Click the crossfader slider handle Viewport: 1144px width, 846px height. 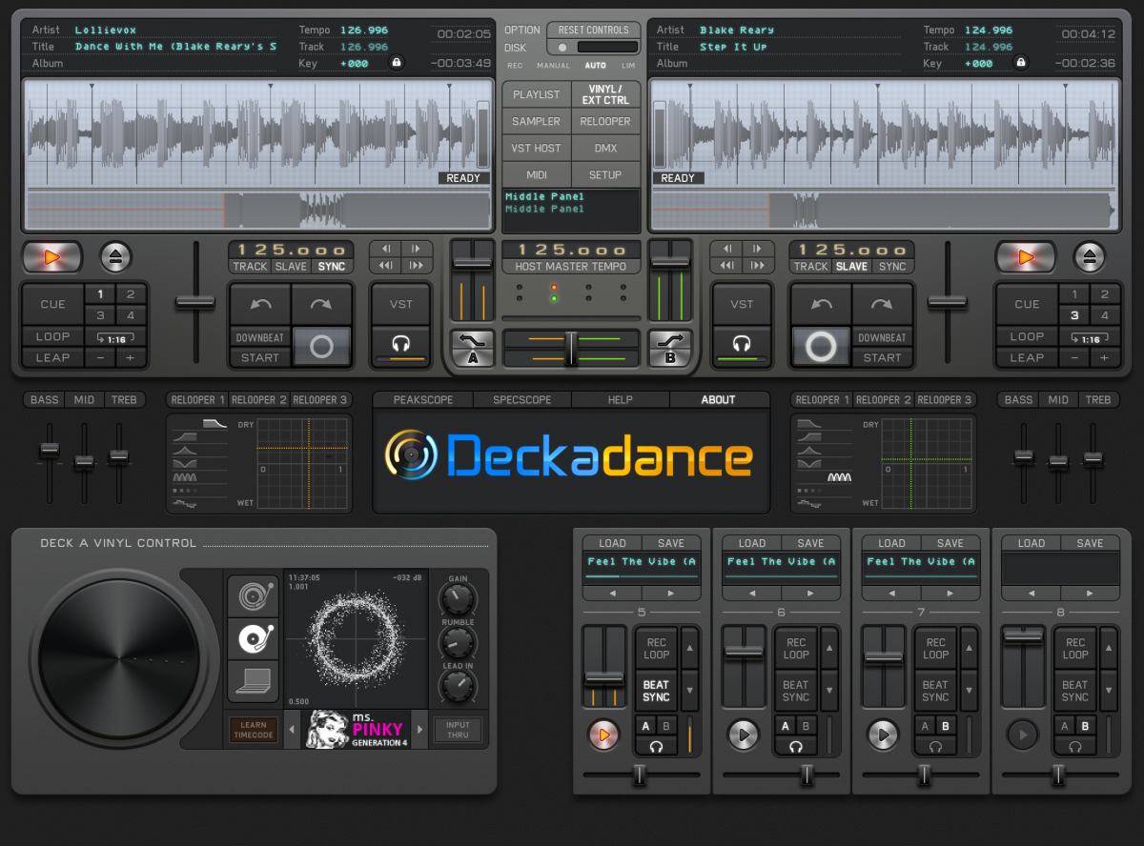[x=570, y=348]
